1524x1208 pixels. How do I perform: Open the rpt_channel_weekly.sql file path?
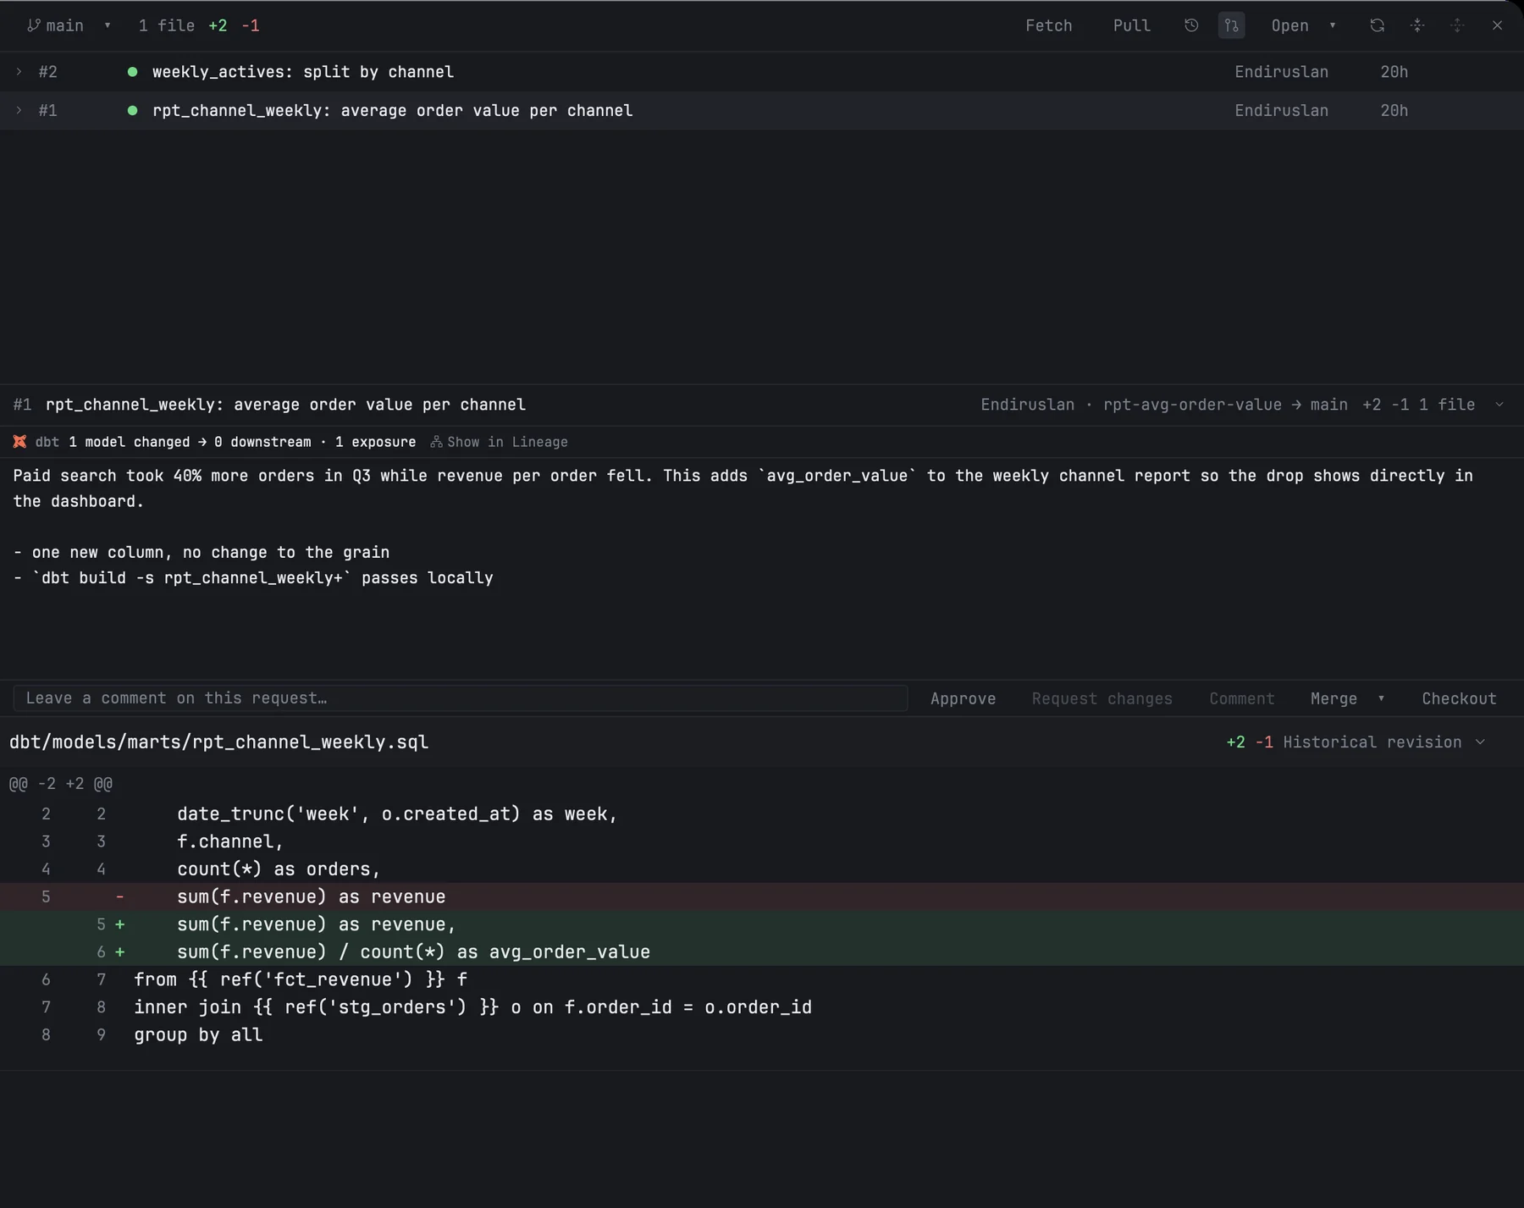click(x=218, y=742)
